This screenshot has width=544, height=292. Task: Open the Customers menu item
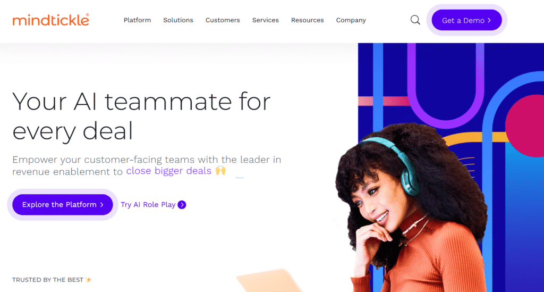[223, 20]
